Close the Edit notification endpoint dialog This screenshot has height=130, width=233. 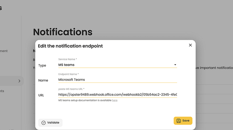pos(191,45)
